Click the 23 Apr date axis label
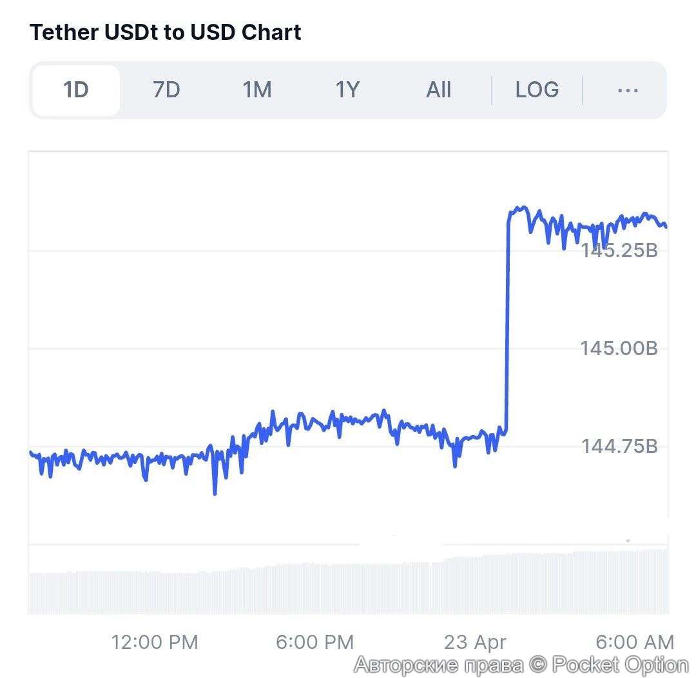 click(475, 642)
